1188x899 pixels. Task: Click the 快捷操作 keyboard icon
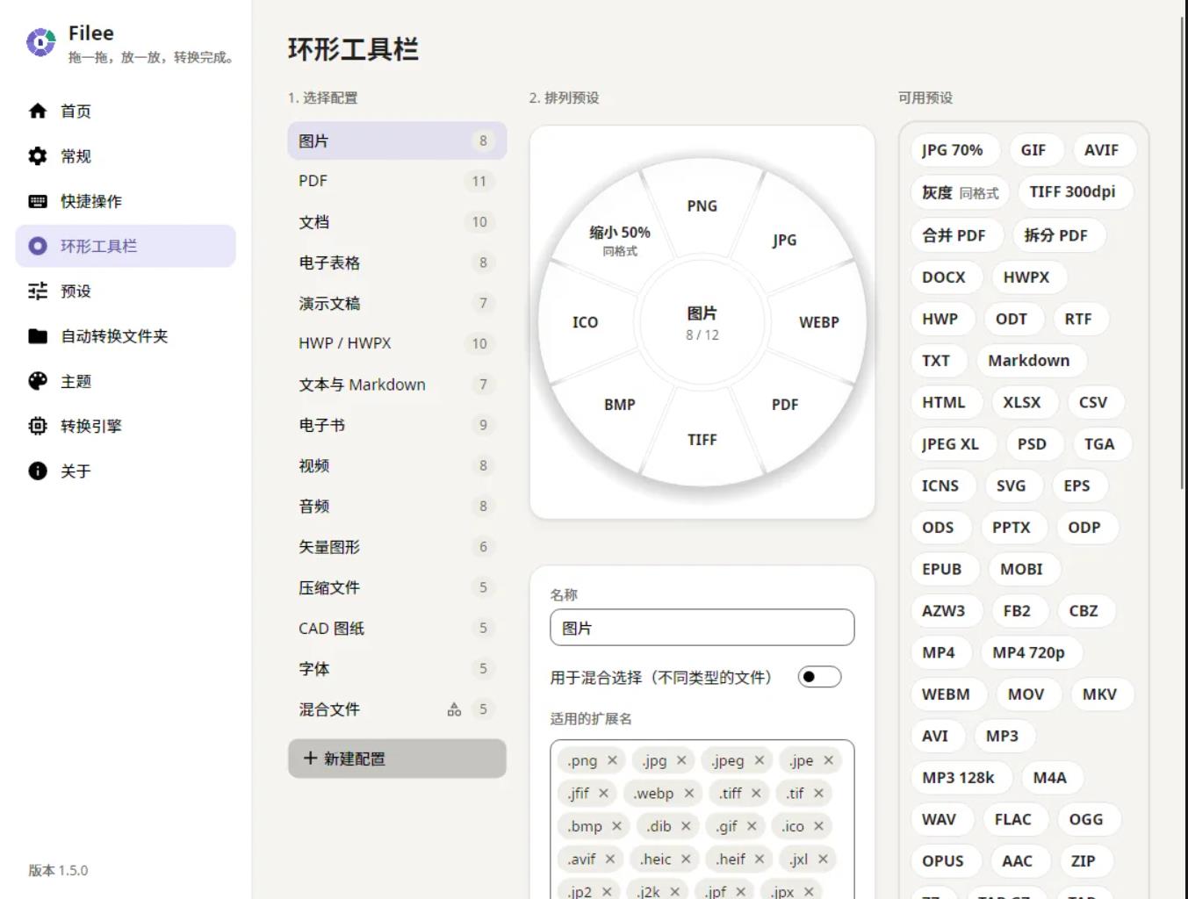[38, 201]
